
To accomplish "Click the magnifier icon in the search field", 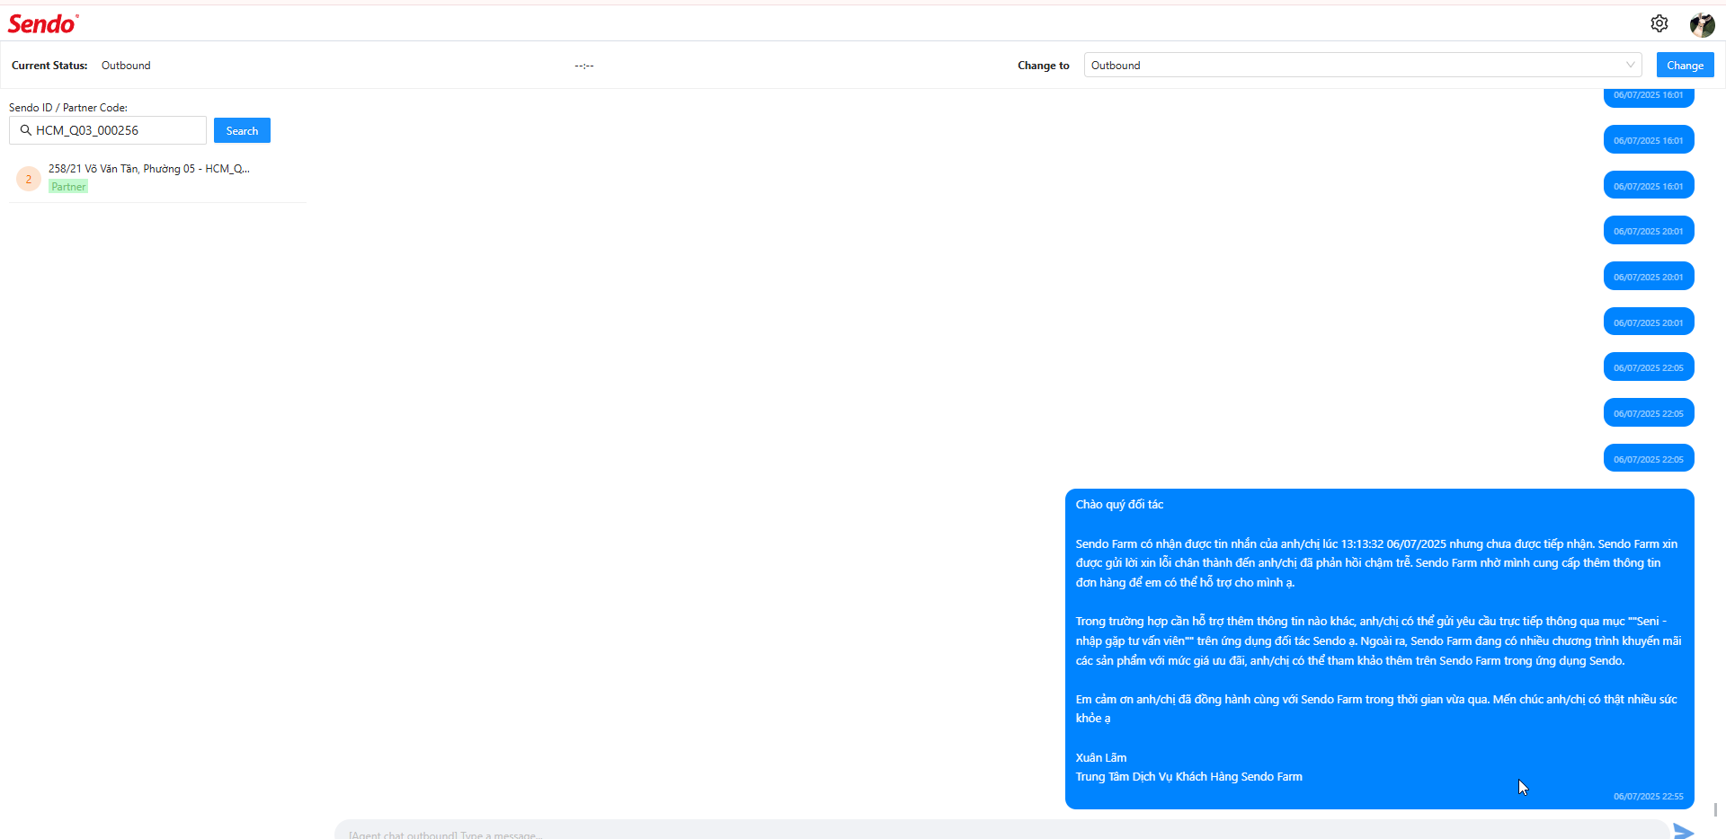I will (25, 130).
